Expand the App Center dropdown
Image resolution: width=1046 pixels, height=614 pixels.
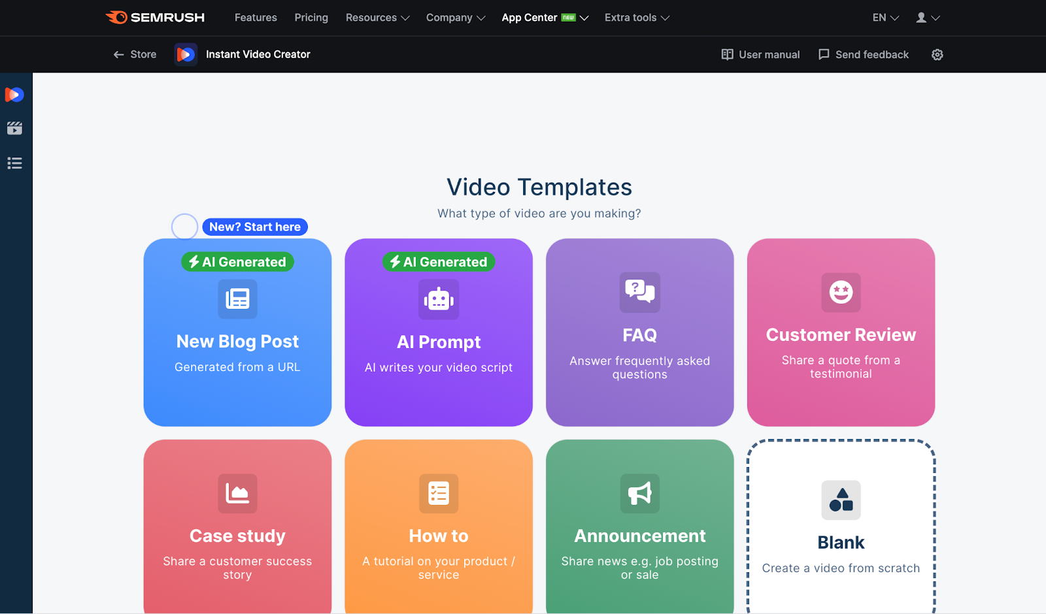click(x=545, y=18)
